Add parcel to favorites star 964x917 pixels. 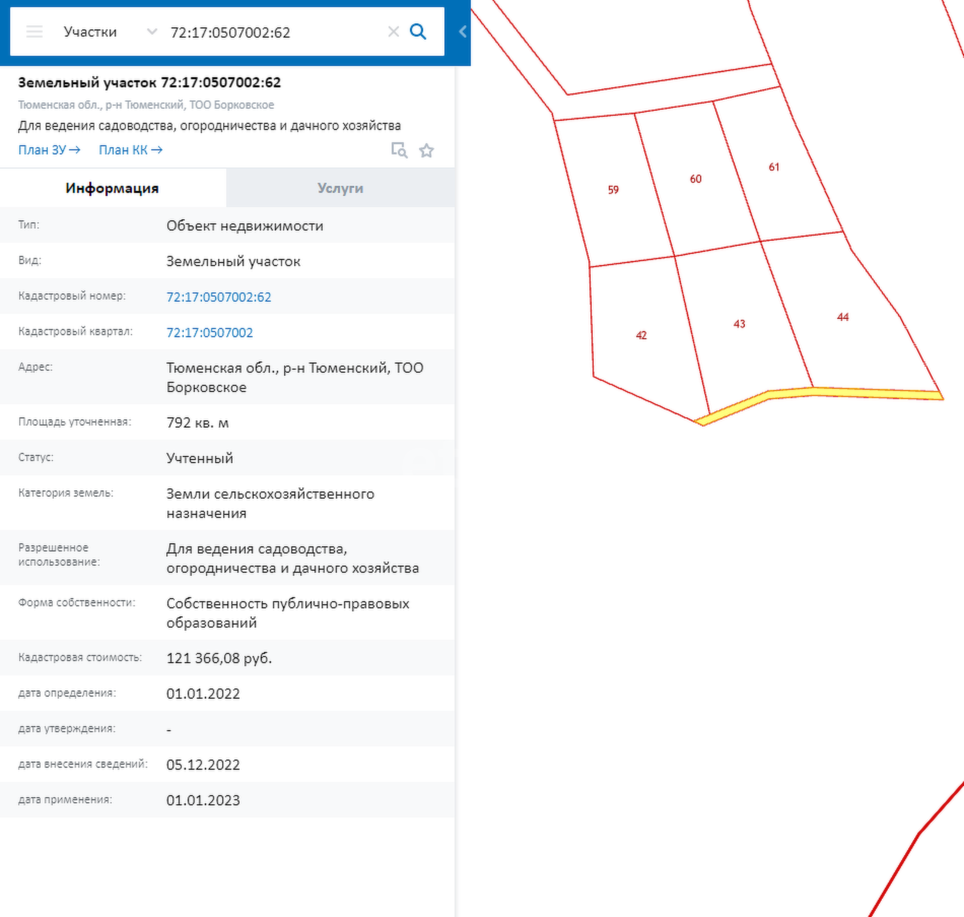[426, 150]
